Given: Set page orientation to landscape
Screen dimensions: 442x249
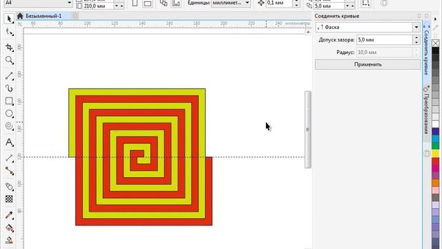Looking at the screenshot, I should [x=147, y=3].
